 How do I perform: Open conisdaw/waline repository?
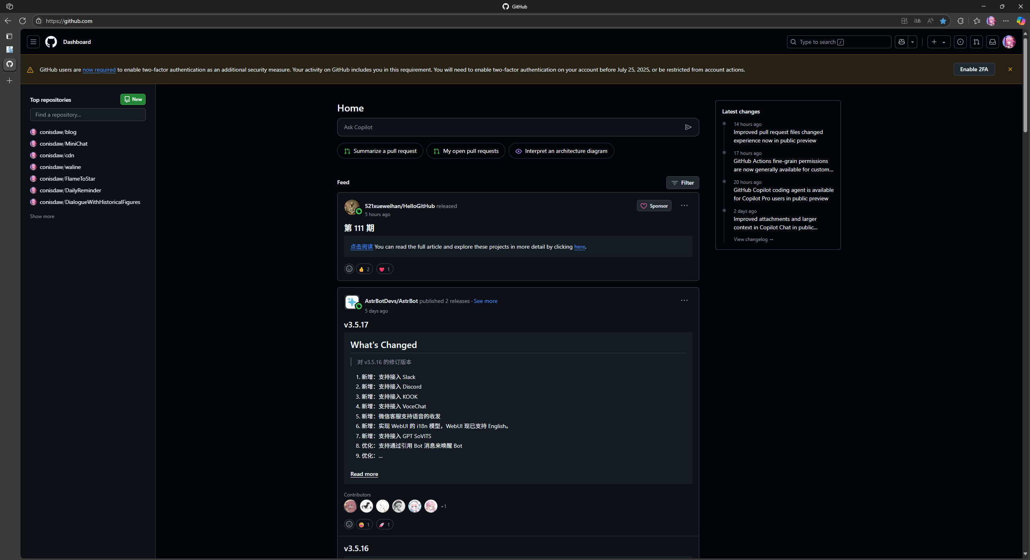(60, 167)
